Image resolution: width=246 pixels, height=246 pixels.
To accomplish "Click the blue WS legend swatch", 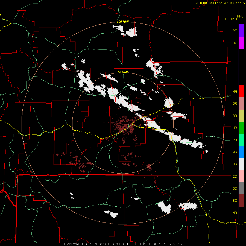I will tap(241, 152).
